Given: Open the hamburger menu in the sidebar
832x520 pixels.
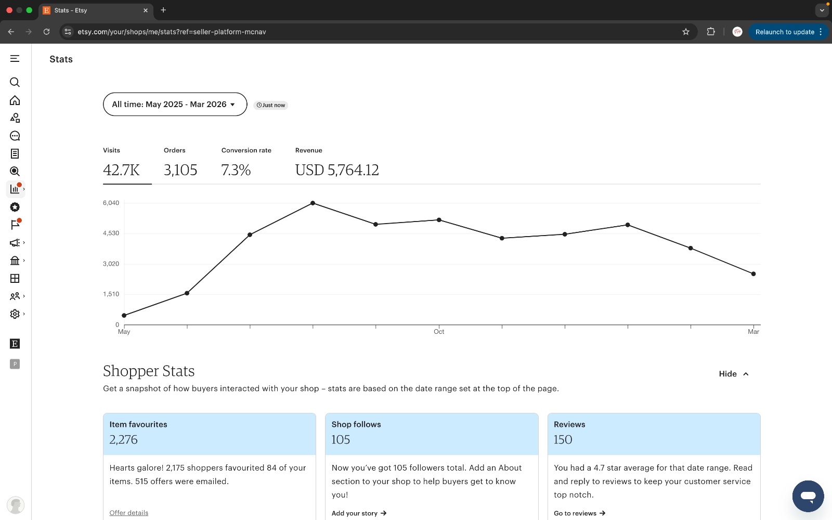Looking at the screenshot, I should coord(15,59).
